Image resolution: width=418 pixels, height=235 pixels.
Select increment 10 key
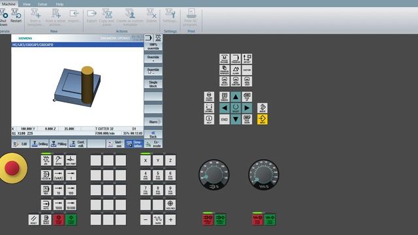point(58,190)
